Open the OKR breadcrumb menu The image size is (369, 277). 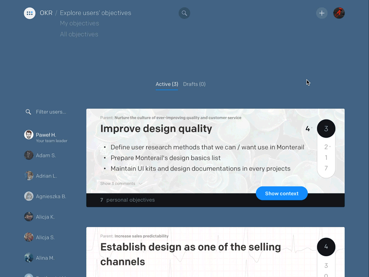(x=46, y=13)
